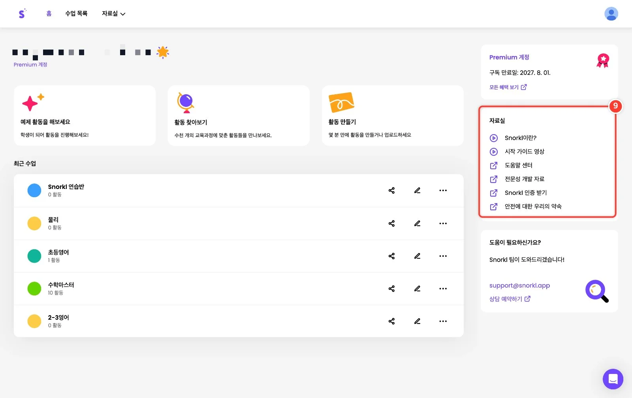Open more options for 초등영어
632x398 pixels.
pos(443,256)
